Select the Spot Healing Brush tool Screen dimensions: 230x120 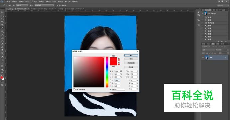(x=2, y=31)
